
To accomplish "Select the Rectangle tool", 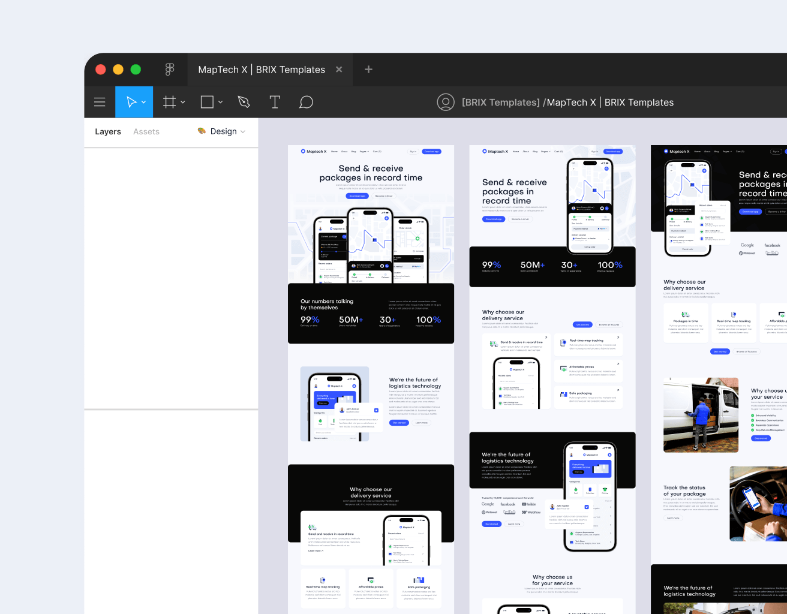I will coord(207,102).
